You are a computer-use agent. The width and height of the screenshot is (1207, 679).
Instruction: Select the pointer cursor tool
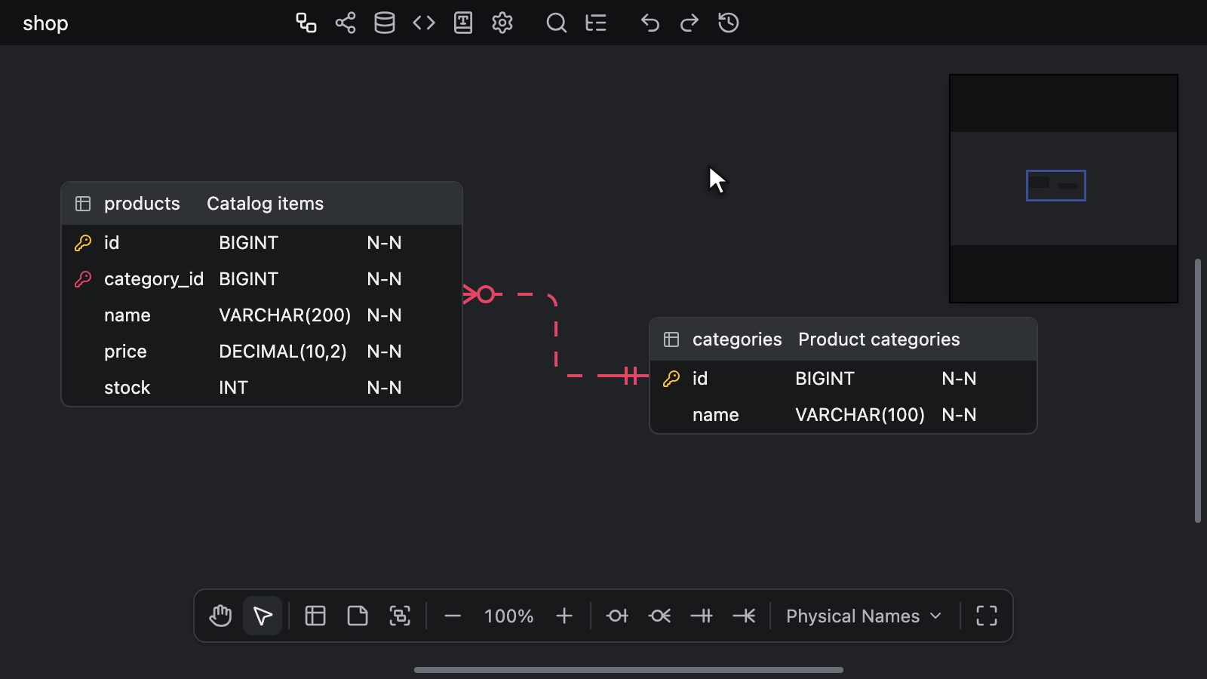(263, 616)
